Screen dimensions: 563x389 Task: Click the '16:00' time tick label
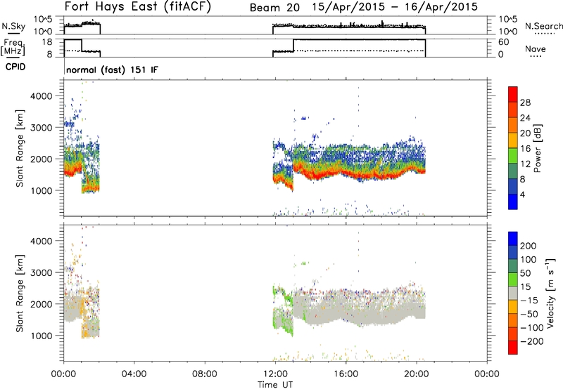[346, 374]
